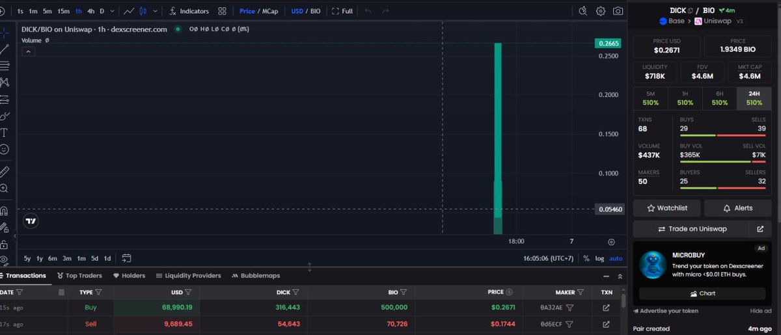781x335 pixels.
Task: Select the 5M price change period
Action: pyautogui.click(x=651, y=98)
